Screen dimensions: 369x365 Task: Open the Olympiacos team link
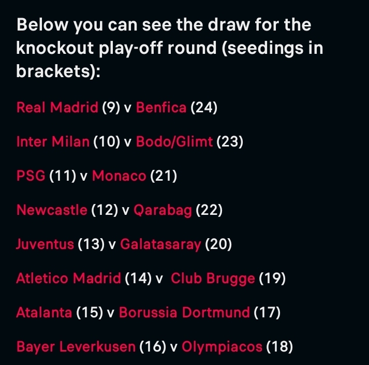[223, 347]
